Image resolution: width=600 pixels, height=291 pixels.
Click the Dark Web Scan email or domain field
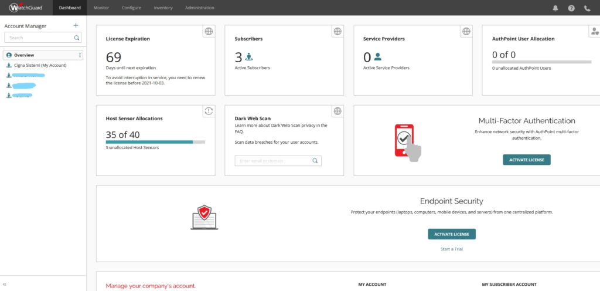(278, 161)
